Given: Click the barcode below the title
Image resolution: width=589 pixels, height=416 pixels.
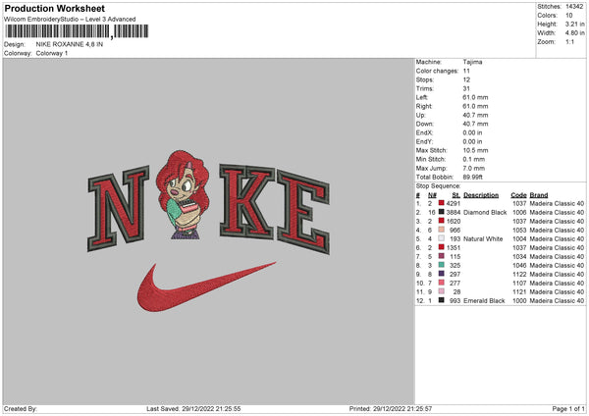Looking at the screenshot, I should point(77,31).
